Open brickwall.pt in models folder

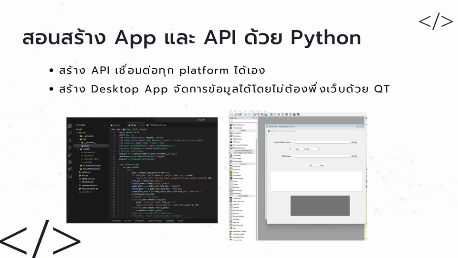(x=88, y=152)
